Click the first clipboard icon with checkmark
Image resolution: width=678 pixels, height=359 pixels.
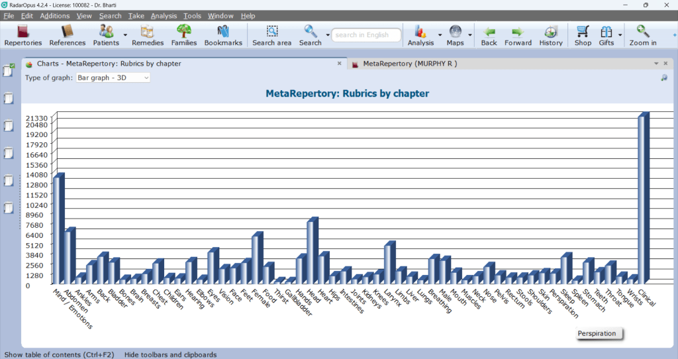9,70
